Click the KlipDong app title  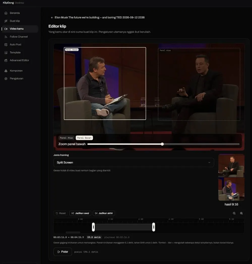tap(8, 3)
